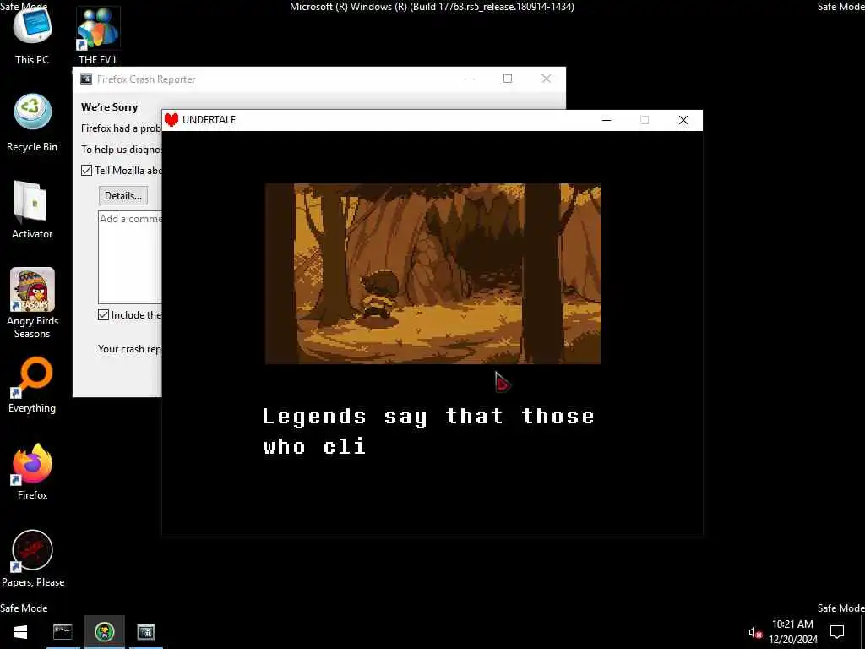
Task: Uncheck the Include the address checkbox
Action: pyautogui.click(x=103, y=315)
